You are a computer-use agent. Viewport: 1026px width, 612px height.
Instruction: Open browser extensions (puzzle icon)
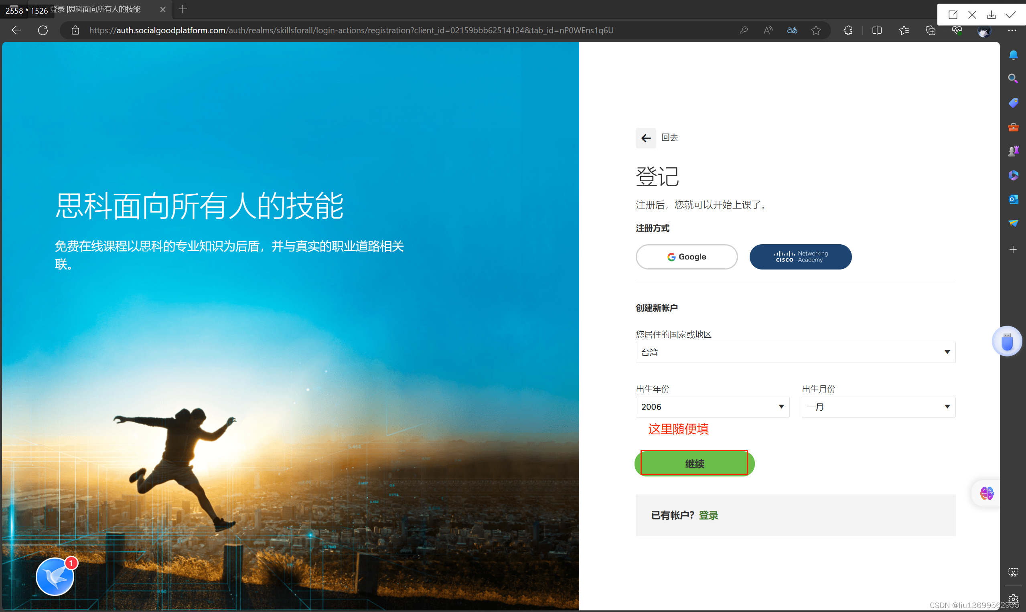point(848,30)
